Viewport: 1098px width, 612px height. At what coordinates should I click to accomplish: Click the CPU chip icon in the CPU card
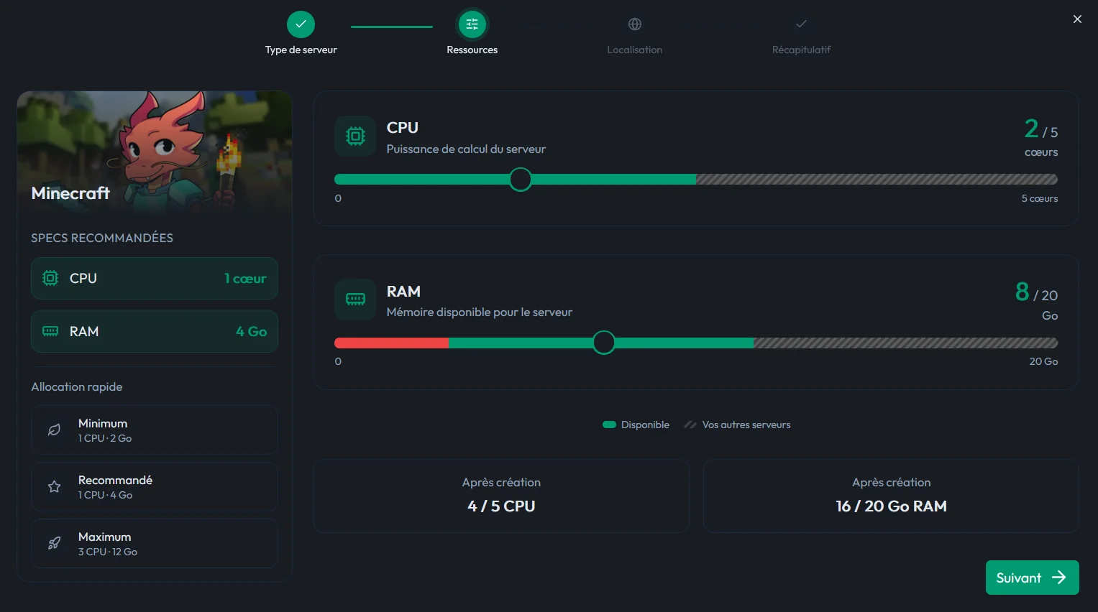355,136
